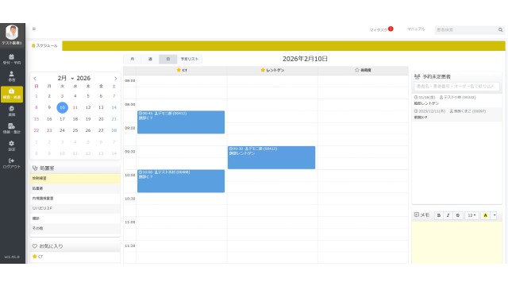
Task: Open the settings gear in sidebar
Action: pyautogui.click(x=12, y=145)
